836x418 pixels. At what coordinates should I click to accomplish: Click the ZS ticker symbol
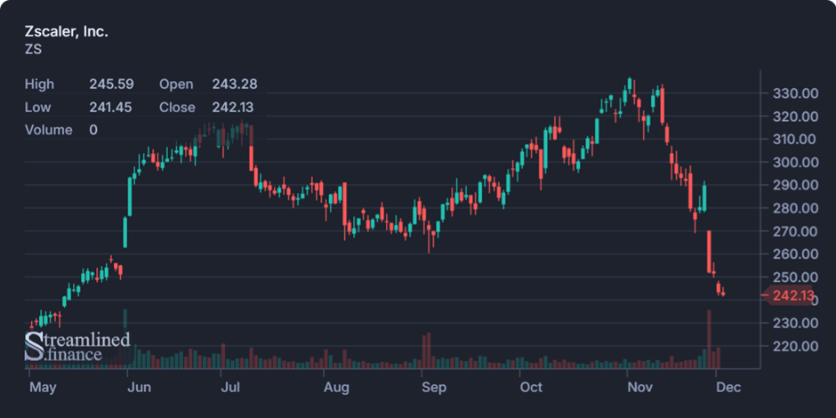[x=33, y=50]
